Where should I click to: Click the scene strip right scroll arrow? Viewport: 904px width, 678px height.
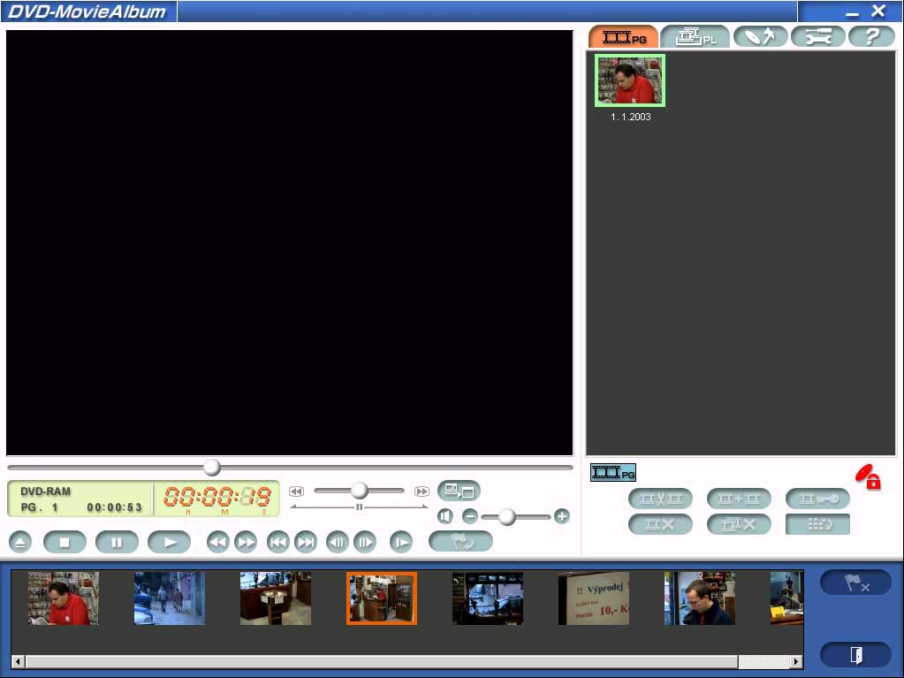click(795, 661)
